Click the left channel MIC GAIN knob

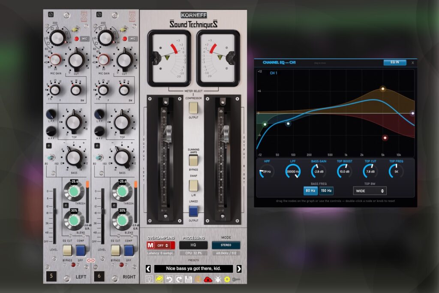coord(55,60)
